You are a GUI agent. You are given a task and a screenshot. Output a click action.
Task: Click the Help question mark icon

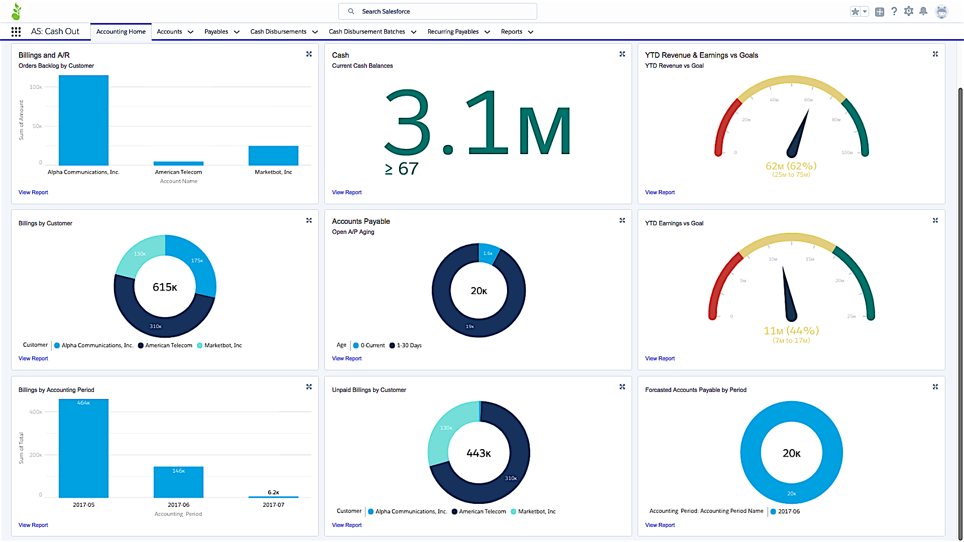(x=894, y=11)
